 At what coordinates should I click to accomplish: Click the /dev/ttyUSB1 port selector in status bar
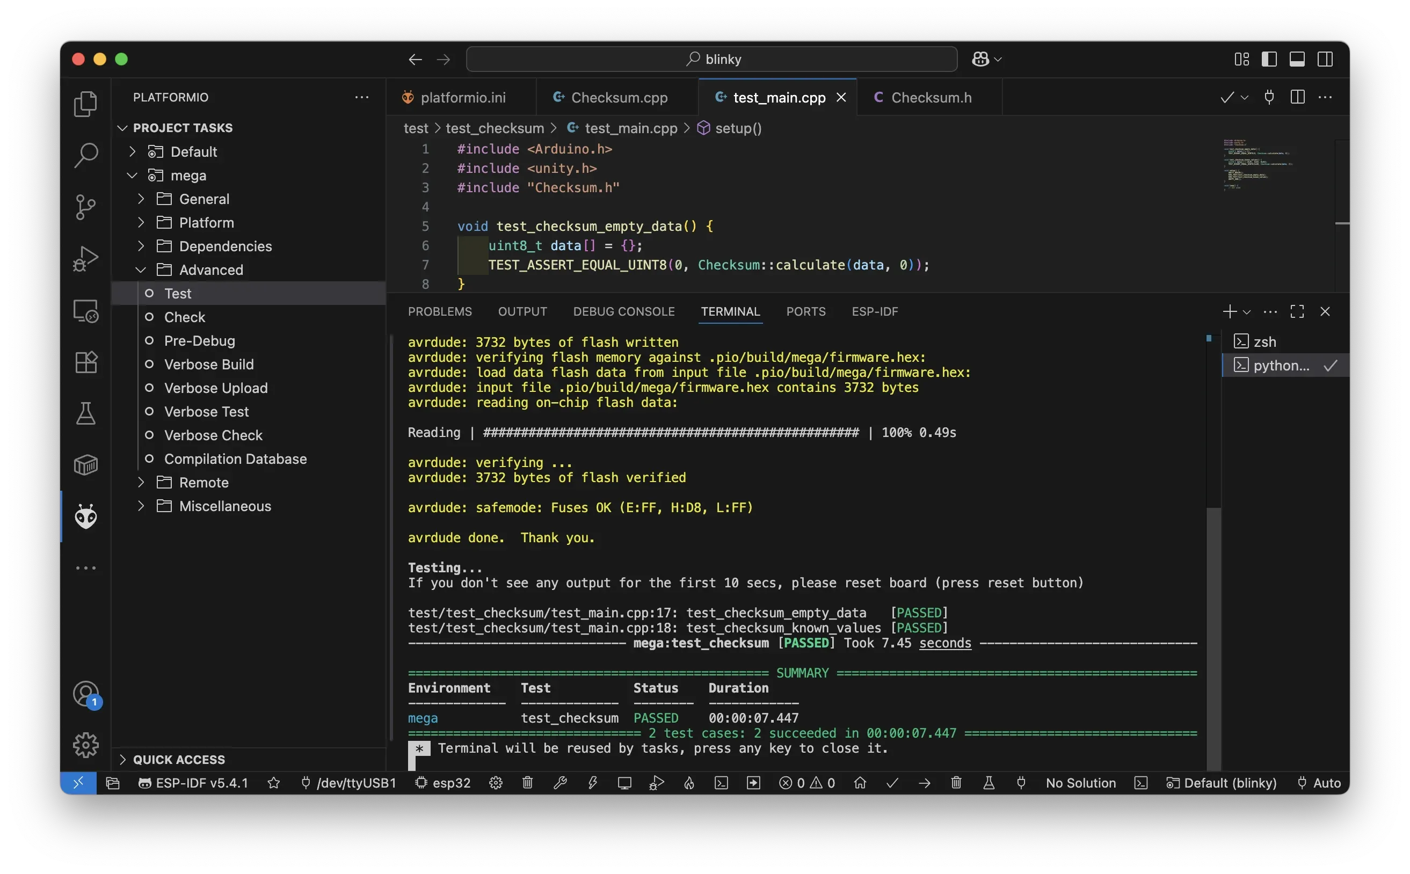click(x=349, y=783)
